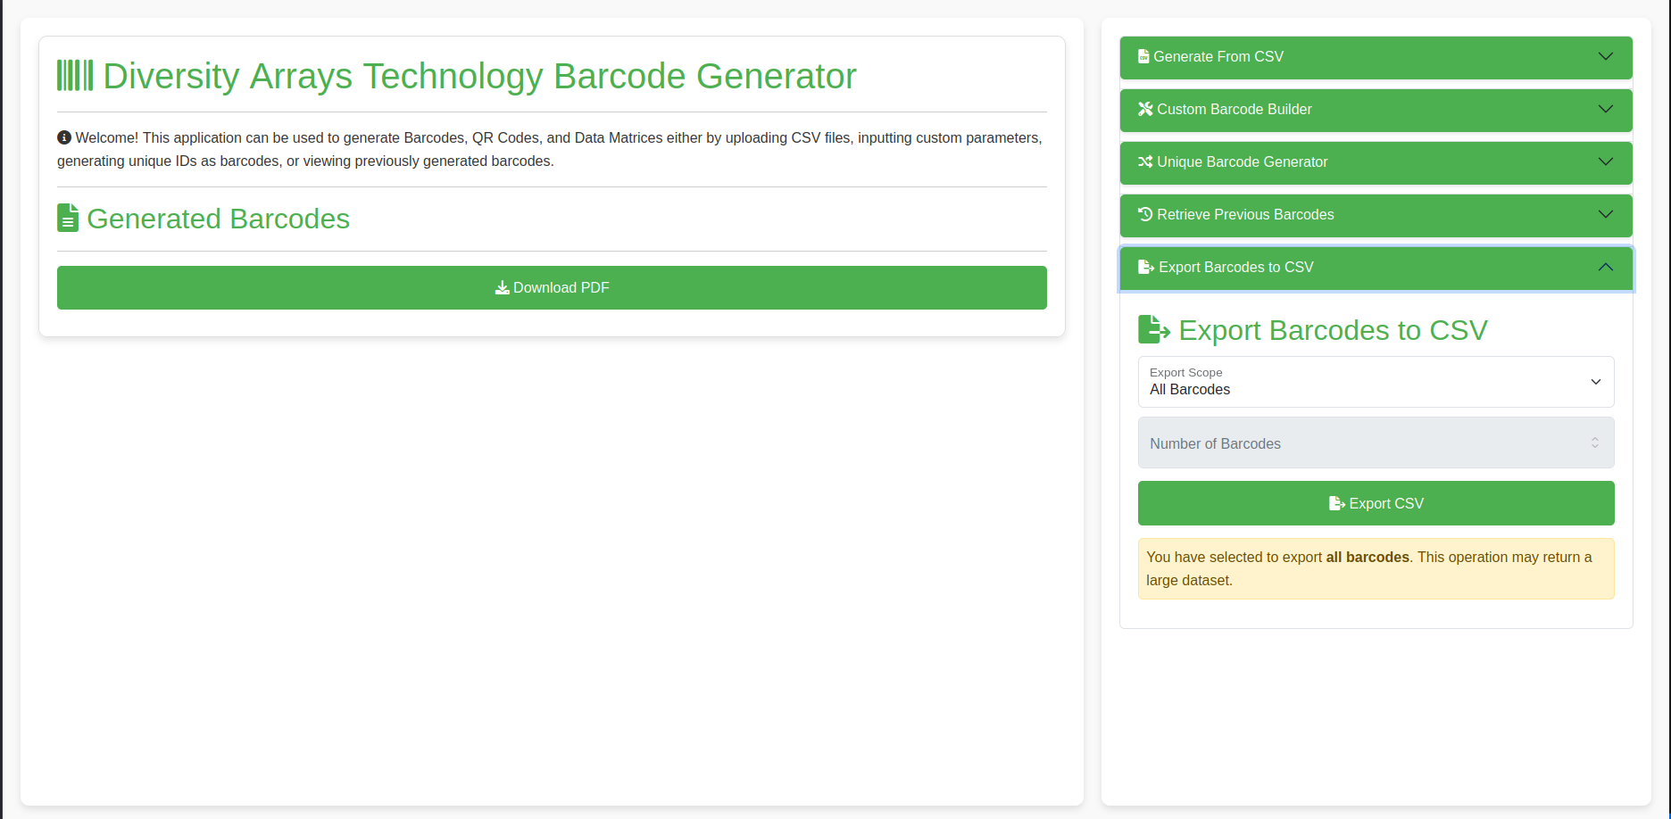Click the large export icon in the panel heading

(1153, 330)
